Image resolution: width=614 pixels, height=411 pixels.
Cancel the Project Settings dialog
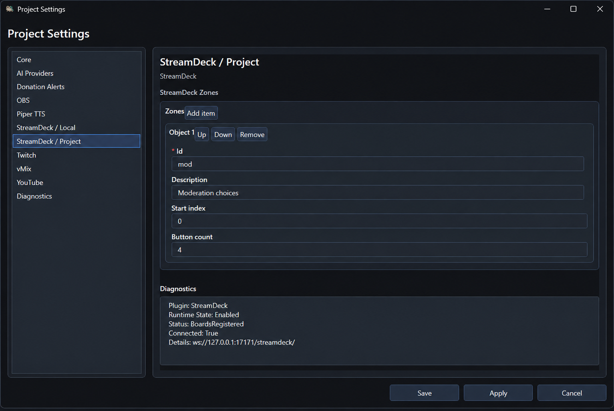pos(572,393)
